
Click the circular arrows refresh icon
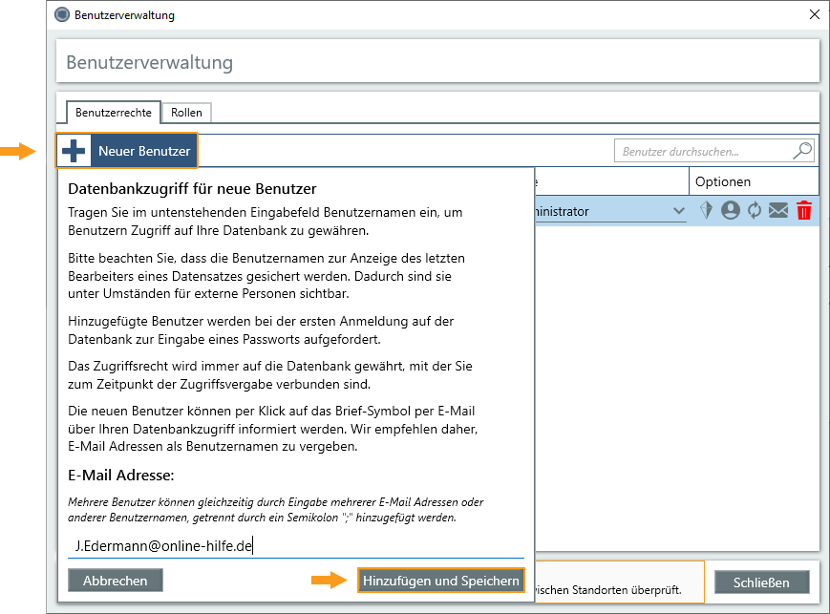pos(755,211)
